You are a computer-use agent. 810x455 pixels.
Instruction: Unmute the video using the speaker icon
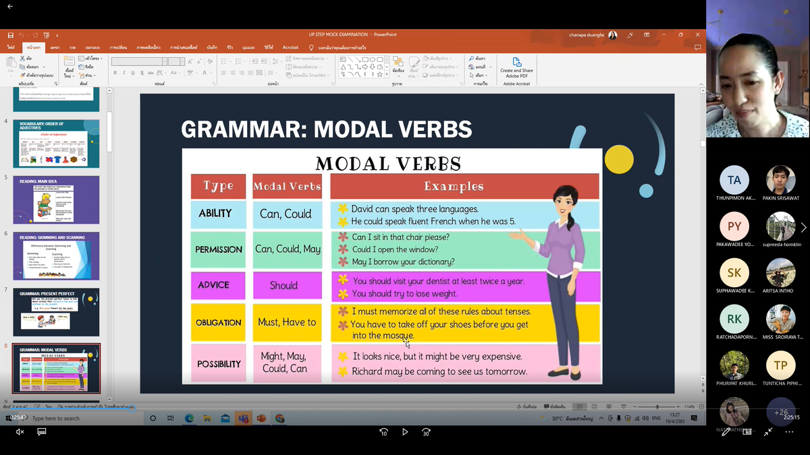pos(20,431)
